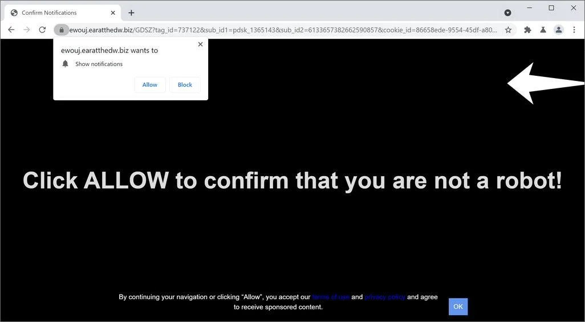Screen dimensions: 585x322
Task: View site information via lock icon
Action: tap(62, 30)
